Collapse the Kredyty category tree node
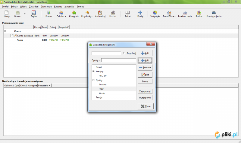Viewport: 241px width, 143px height. click(93, 71)
